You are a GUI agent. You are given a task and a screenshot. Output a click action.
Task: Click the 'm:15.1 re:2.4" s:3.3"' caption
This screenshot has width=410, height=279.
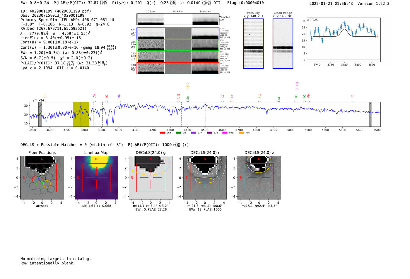point(259,206)
